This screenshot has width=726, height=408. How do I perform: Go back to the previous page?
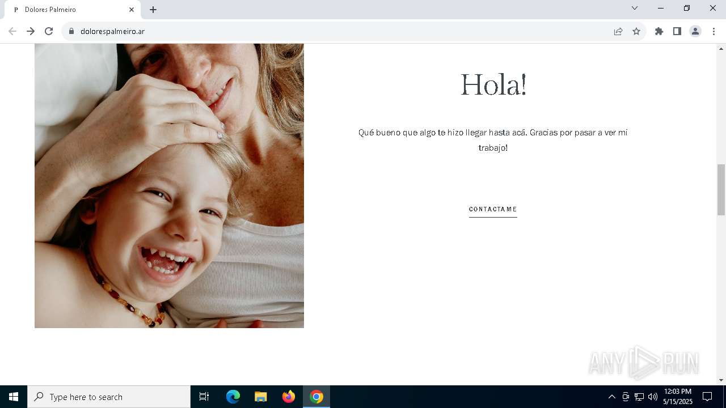[x=12, y=31]
